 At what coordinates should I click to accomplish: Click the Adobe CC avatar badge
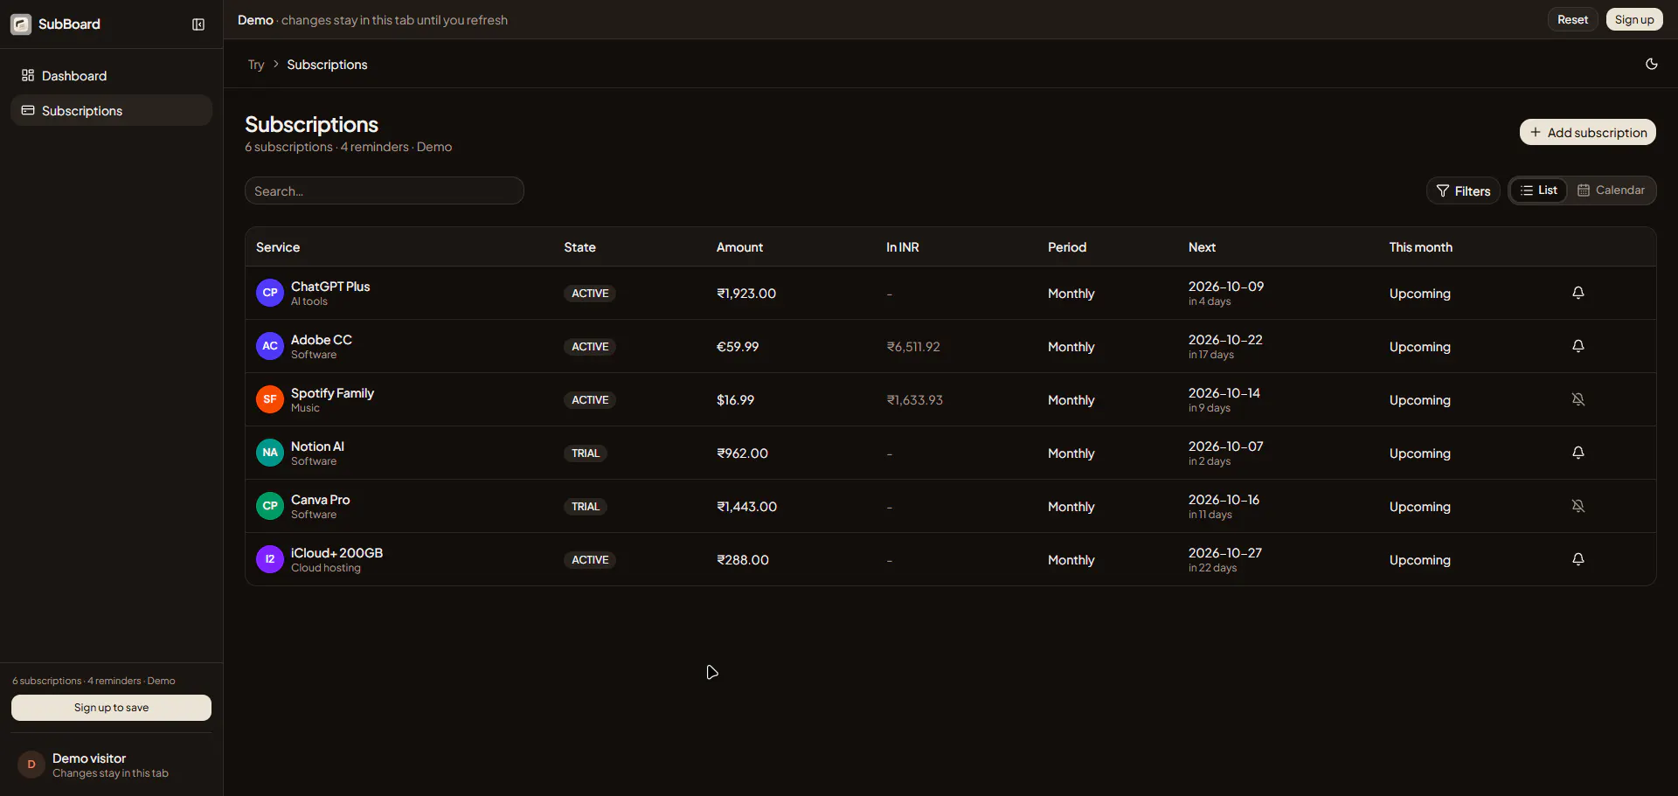coord(270,346)
